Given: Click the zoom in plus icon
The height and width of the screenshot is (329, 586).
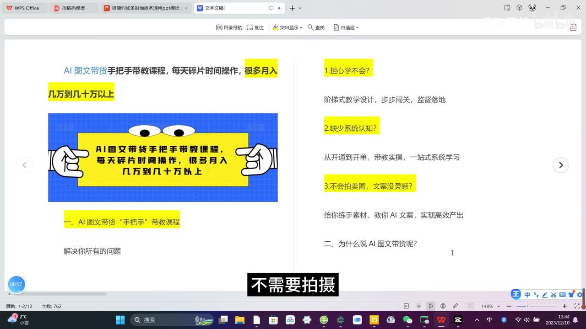Looking at the screenshot, I should point(564,306).
